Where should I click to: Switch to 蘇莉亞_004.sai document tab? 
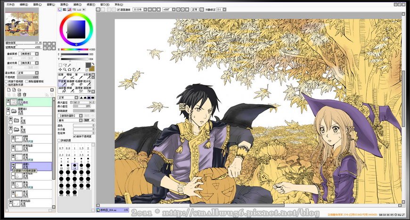click(x=113, y=210)
